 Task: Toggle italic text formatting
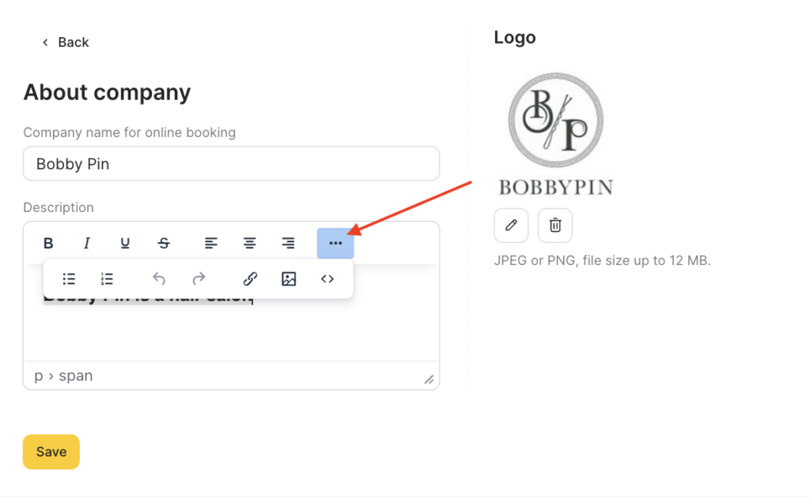pos(87,243)
